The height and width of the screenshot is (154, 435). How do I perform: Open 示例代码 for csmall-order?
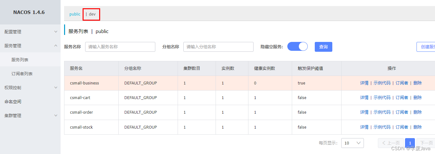pyautogui.click(x=382, y=112)
